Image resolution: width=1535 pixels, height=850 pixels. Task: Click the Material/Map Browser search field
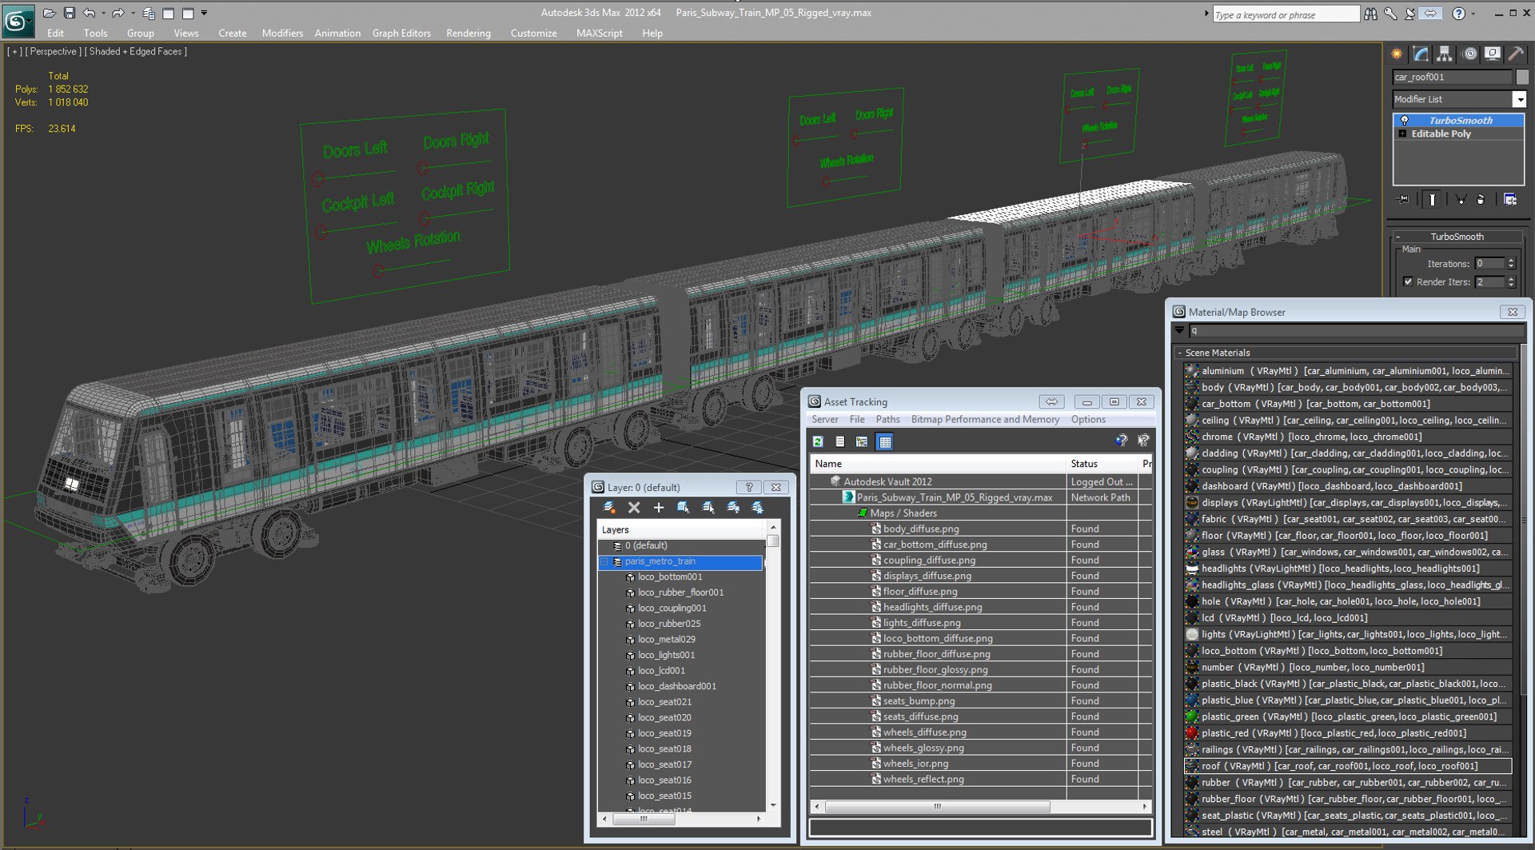pos(1357,330)
